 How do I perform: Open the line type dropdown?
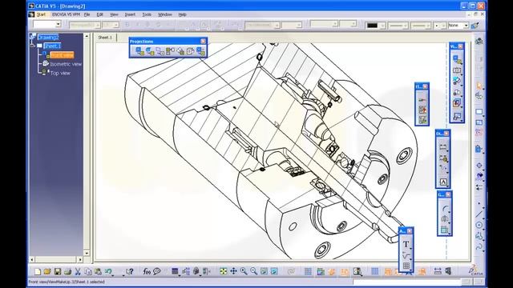(x=421, y=25)
